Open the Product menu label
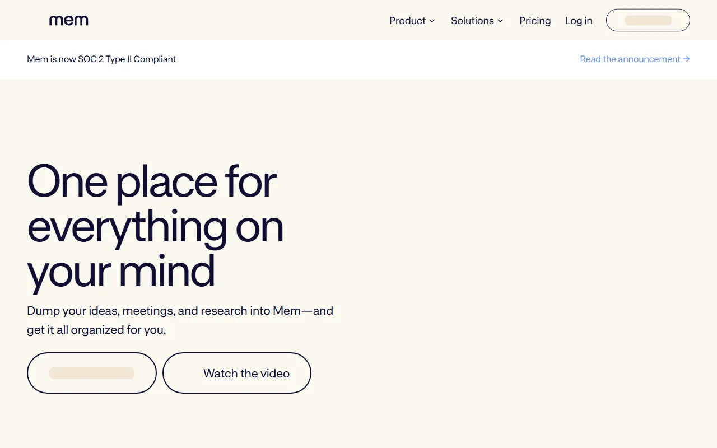This screenshot has height=448, width=717. click(x=407, y=21)
